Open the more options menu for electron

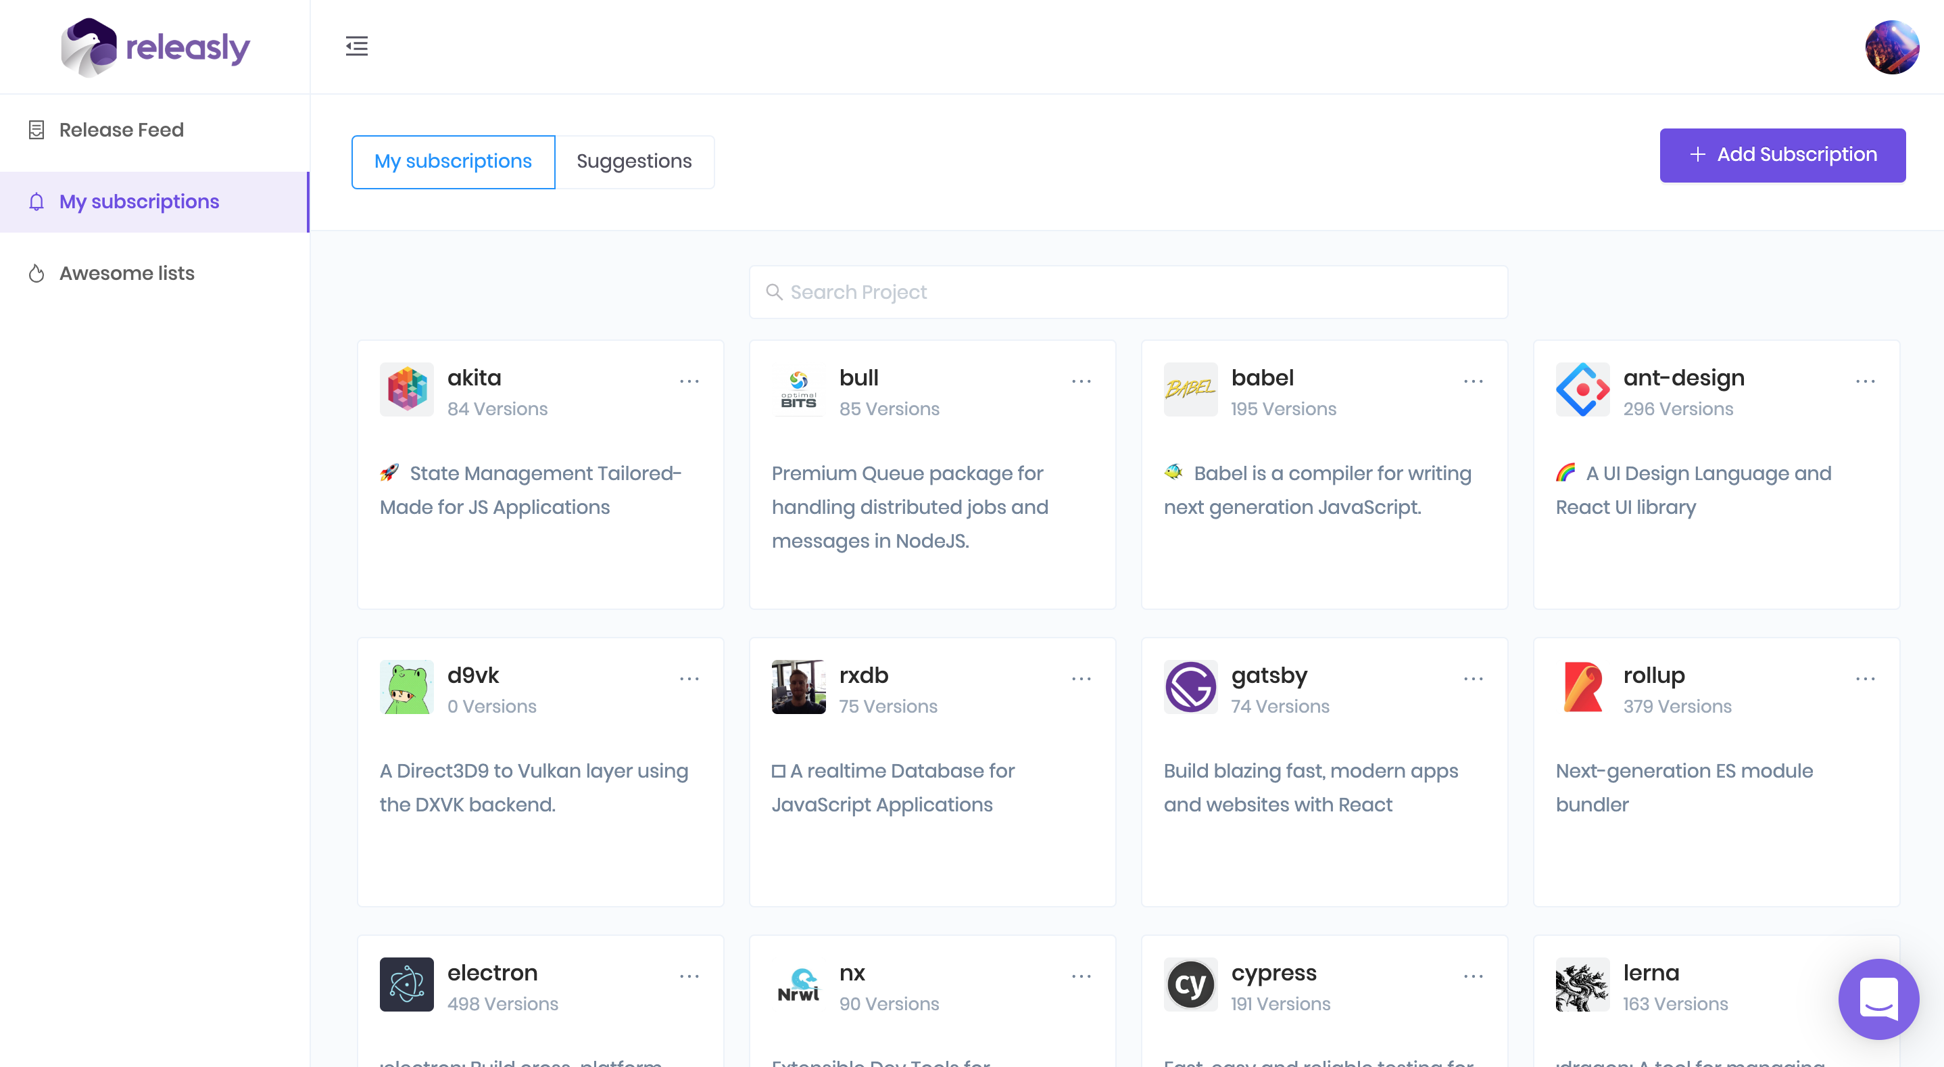click(x=689, y=976)
